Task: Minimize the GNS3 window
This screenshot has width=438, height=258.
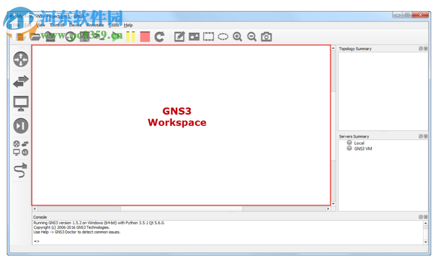Action: [398, 15]
